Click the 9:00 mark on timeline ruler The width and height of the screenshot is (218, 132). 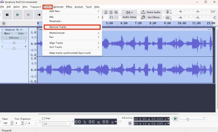(167, 23)
